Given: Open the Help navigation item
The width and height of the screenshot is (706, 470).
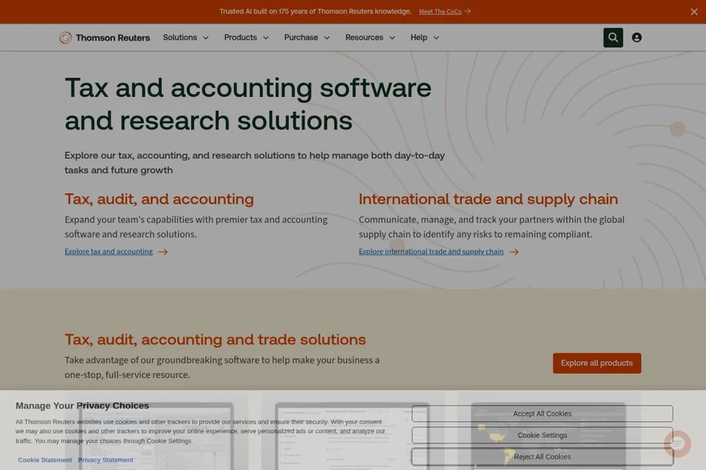Looking at the screenshot, I should pyautogui.click(x=418, y=37).
